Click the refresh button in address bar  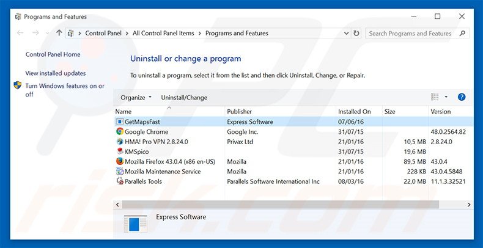pyautogui.click(x=356, y=33)
